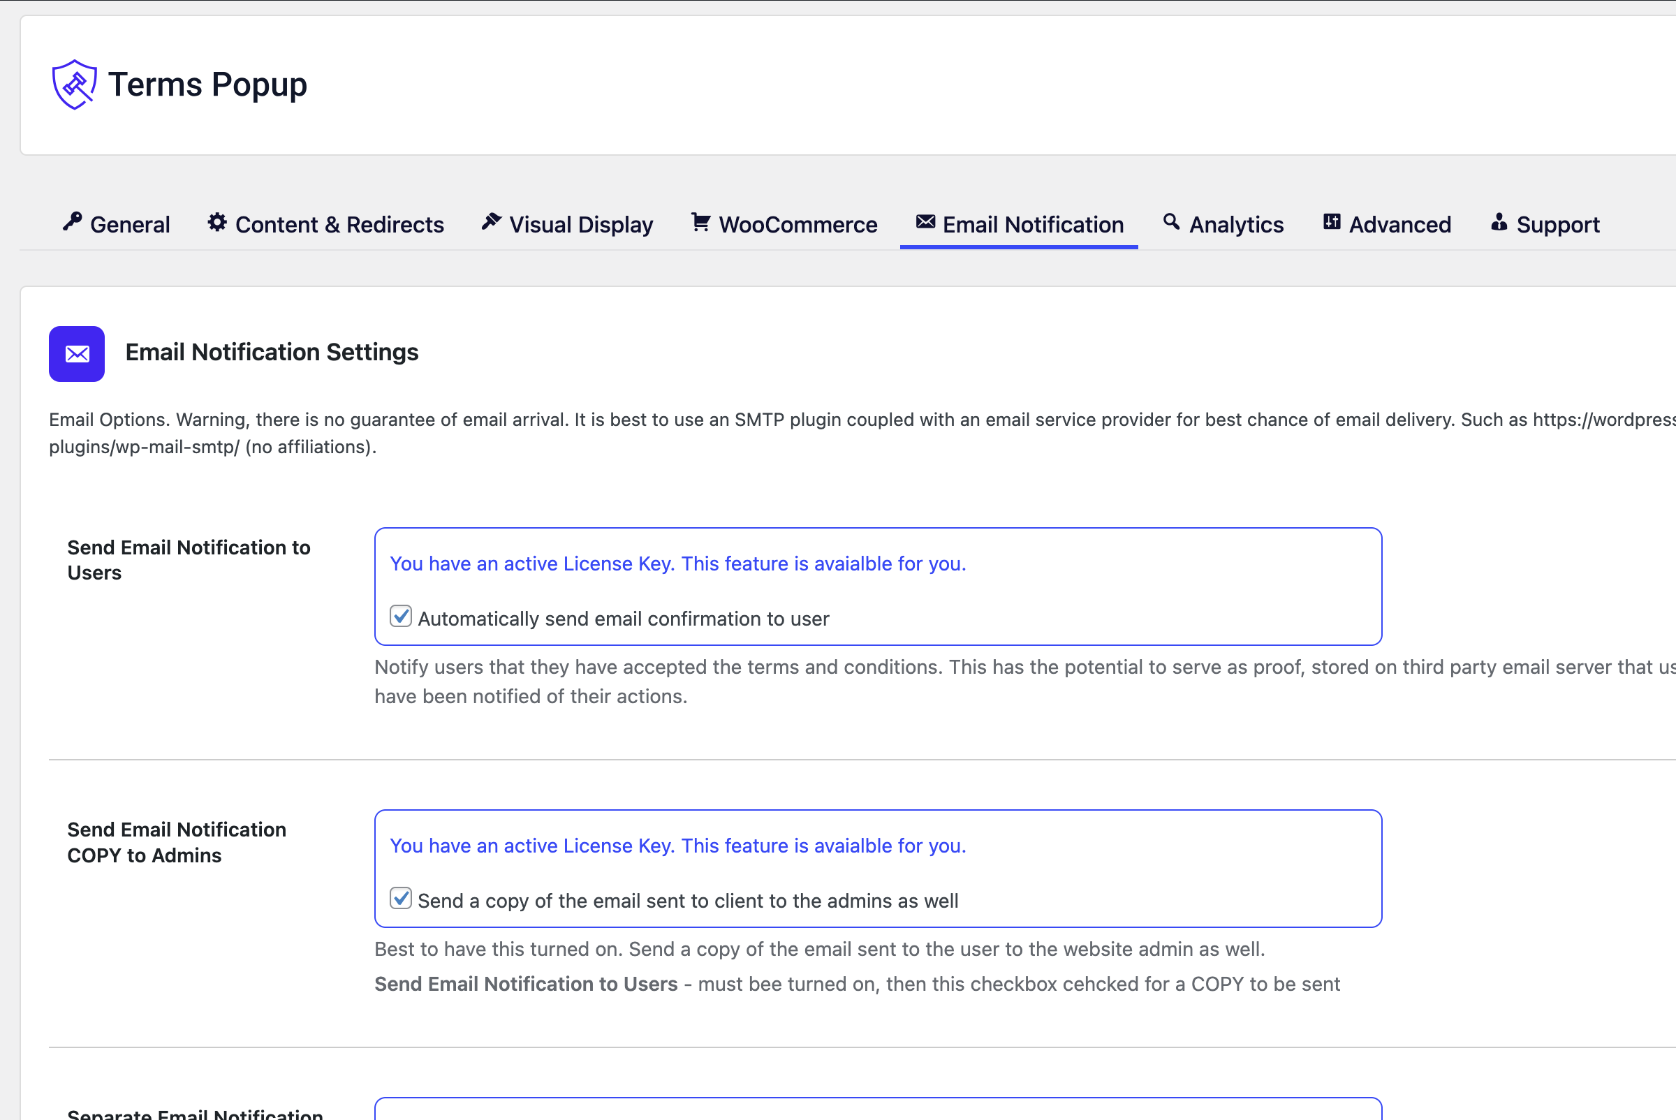Screen dimensions: 1676x1120
Task: Click the envelope icon beside Email Notification tab
Action: 925,222
